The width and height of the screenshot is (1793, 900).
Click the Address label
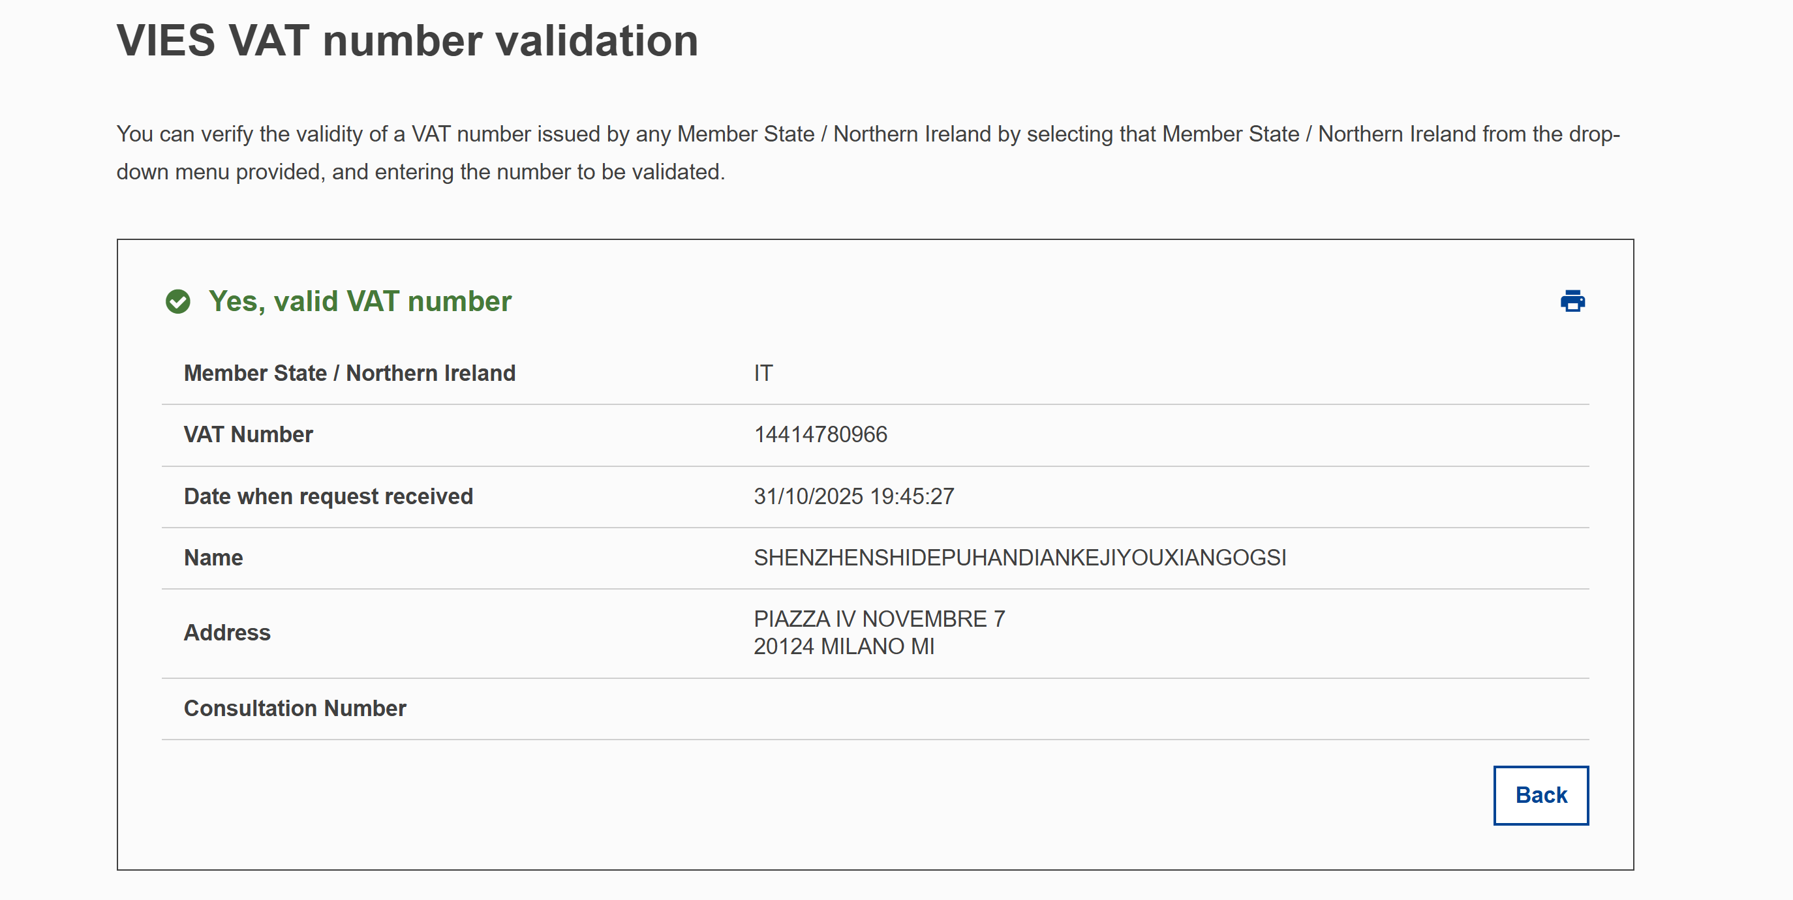pos(227,633)
